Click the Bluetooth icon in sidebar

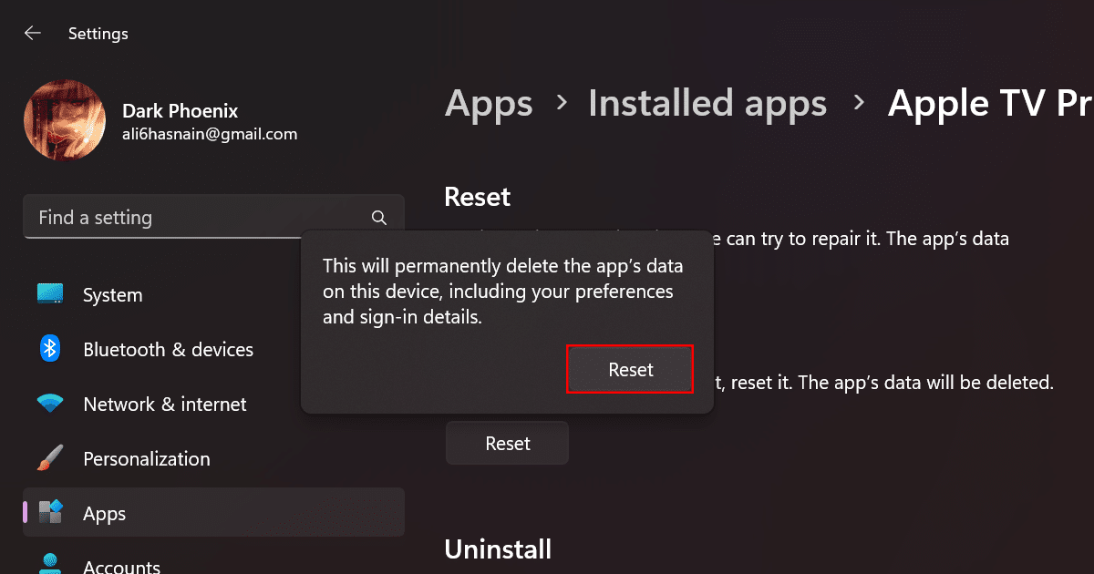50,349
